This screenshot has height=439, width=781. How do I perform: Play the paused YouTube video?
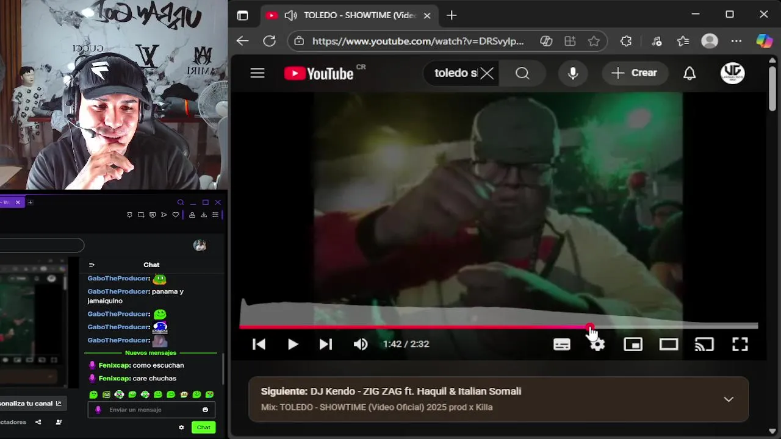[293, 344]
